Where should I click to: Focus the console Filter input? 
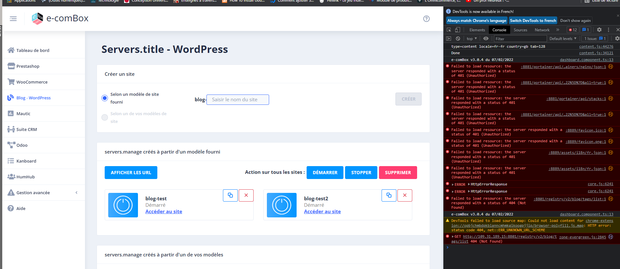tap(520, 39)
